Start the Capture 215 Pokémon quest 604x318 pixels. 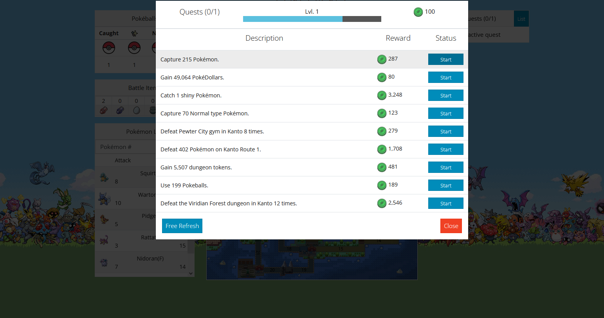(445, 59)
